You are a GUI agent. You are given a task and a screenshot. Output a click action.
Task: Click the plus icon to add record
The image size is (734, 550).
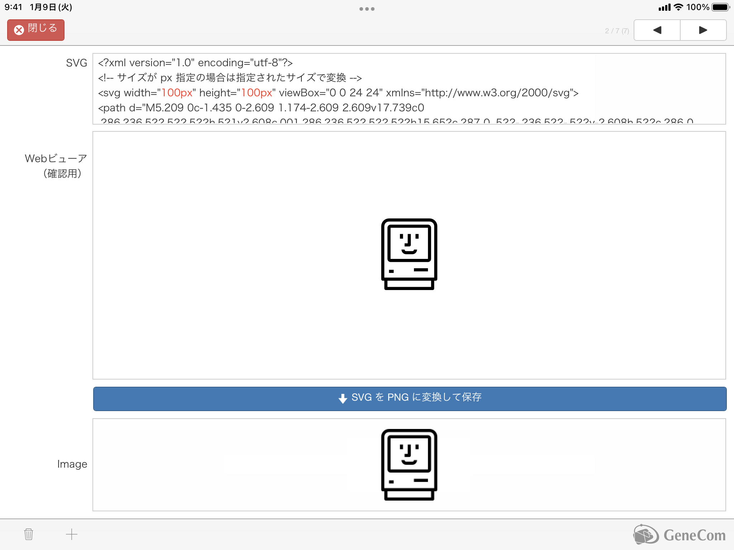[x=72, y=534]
